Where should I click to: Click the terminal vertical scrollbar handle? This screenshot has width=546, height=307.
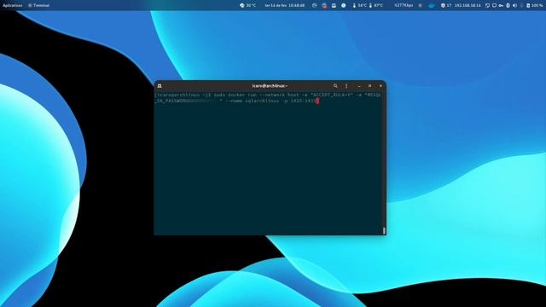(384, 231)
